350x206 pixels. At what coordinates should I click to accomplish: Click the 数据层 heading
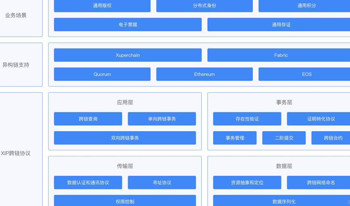(284, 166)
